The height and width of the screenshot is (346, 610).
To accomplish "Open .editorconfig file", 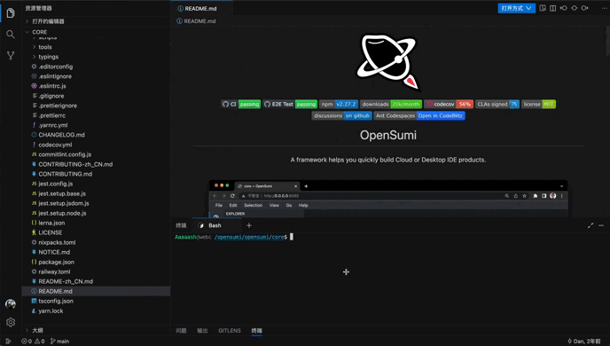I will 96,67.
